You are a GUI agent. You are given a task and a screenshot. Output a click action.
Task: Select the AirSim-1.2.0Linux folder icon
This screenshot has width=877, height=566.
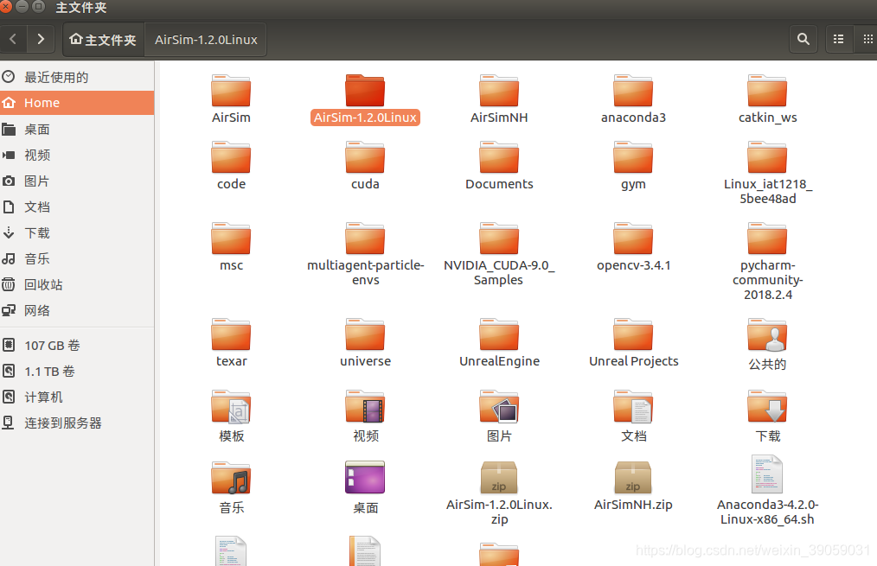click(365, 91)
